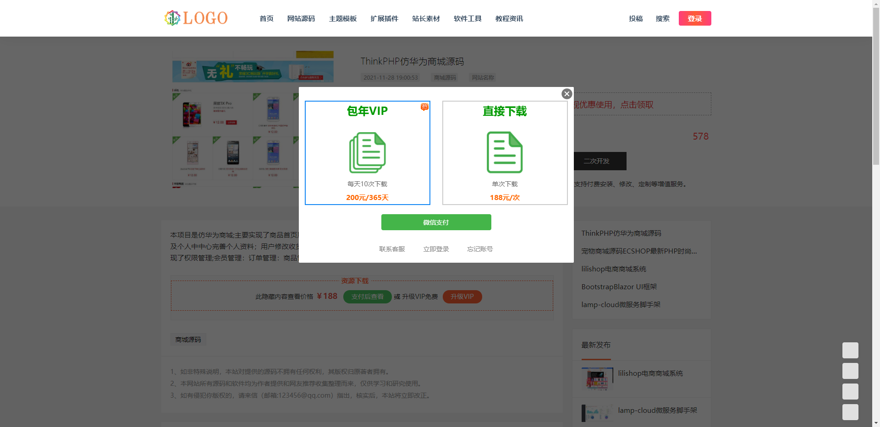Click the lilishop电商商城系统 thumbnail image
The height and width of the screenshot is (427, 880).
tap(597, 379)
